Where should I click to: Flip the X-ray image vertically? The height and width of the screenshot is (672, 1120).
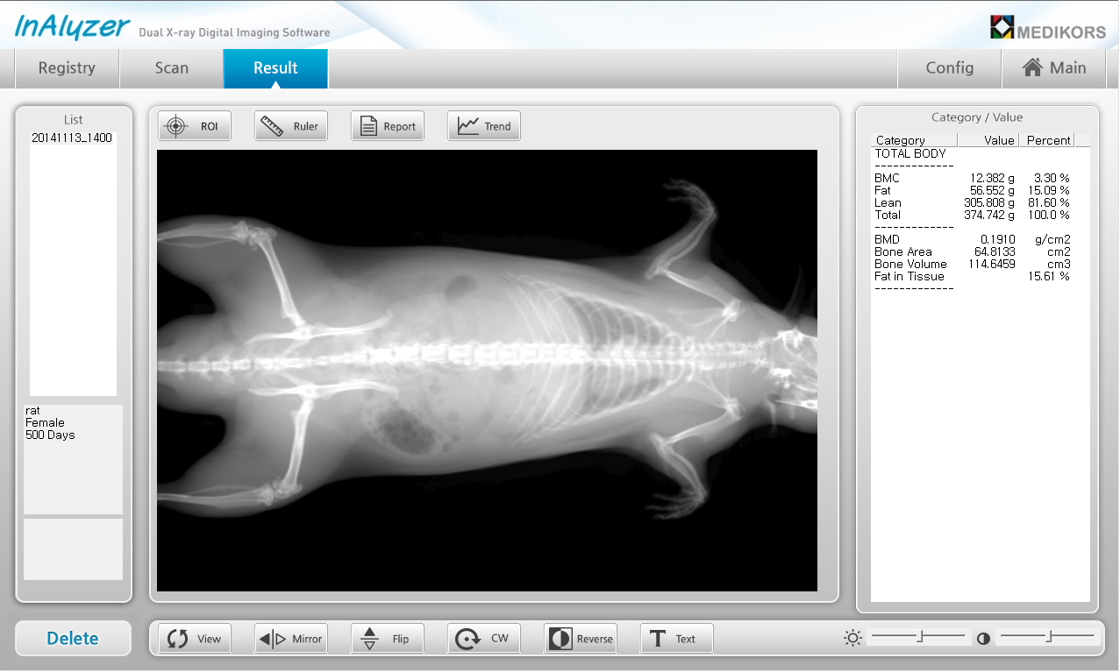click(387, 639)
